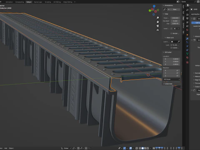Click the blue Z axis gizmo ball
Image resolution: width=200 pixels, height=150 pixels.
pos(154,6)
